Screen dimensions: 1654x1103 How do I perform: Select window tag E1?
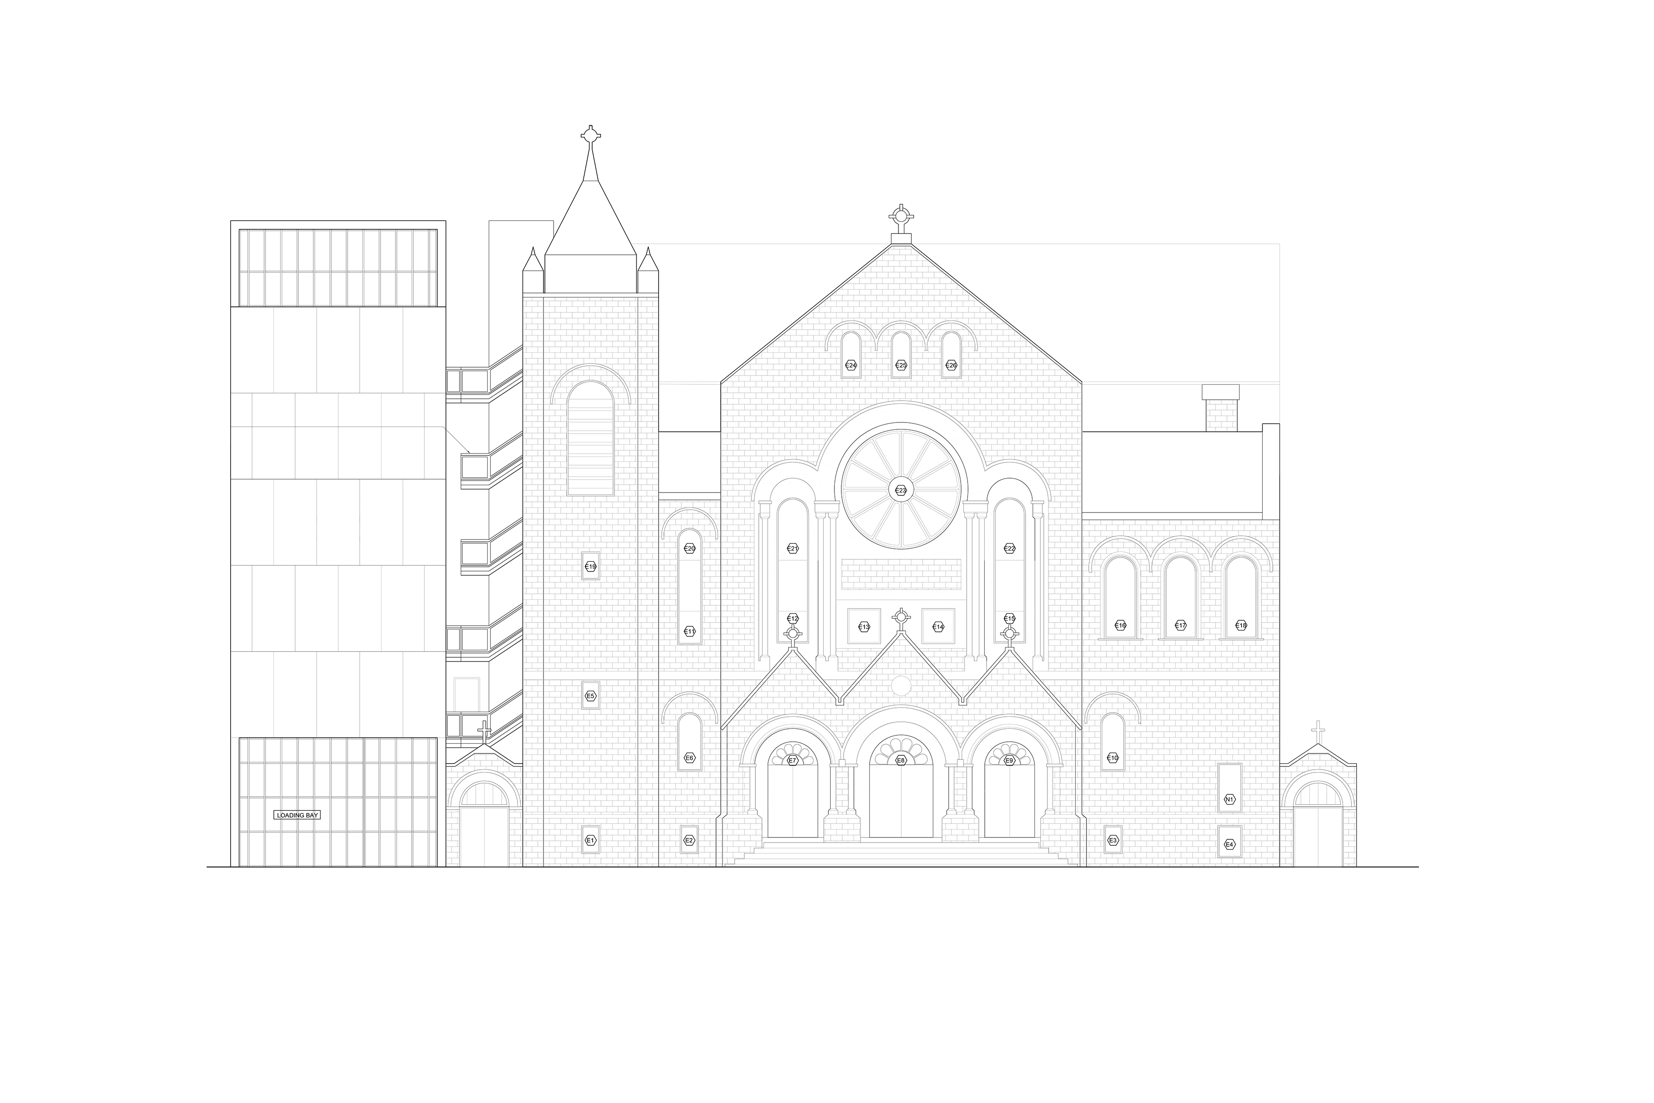point(591,841)
